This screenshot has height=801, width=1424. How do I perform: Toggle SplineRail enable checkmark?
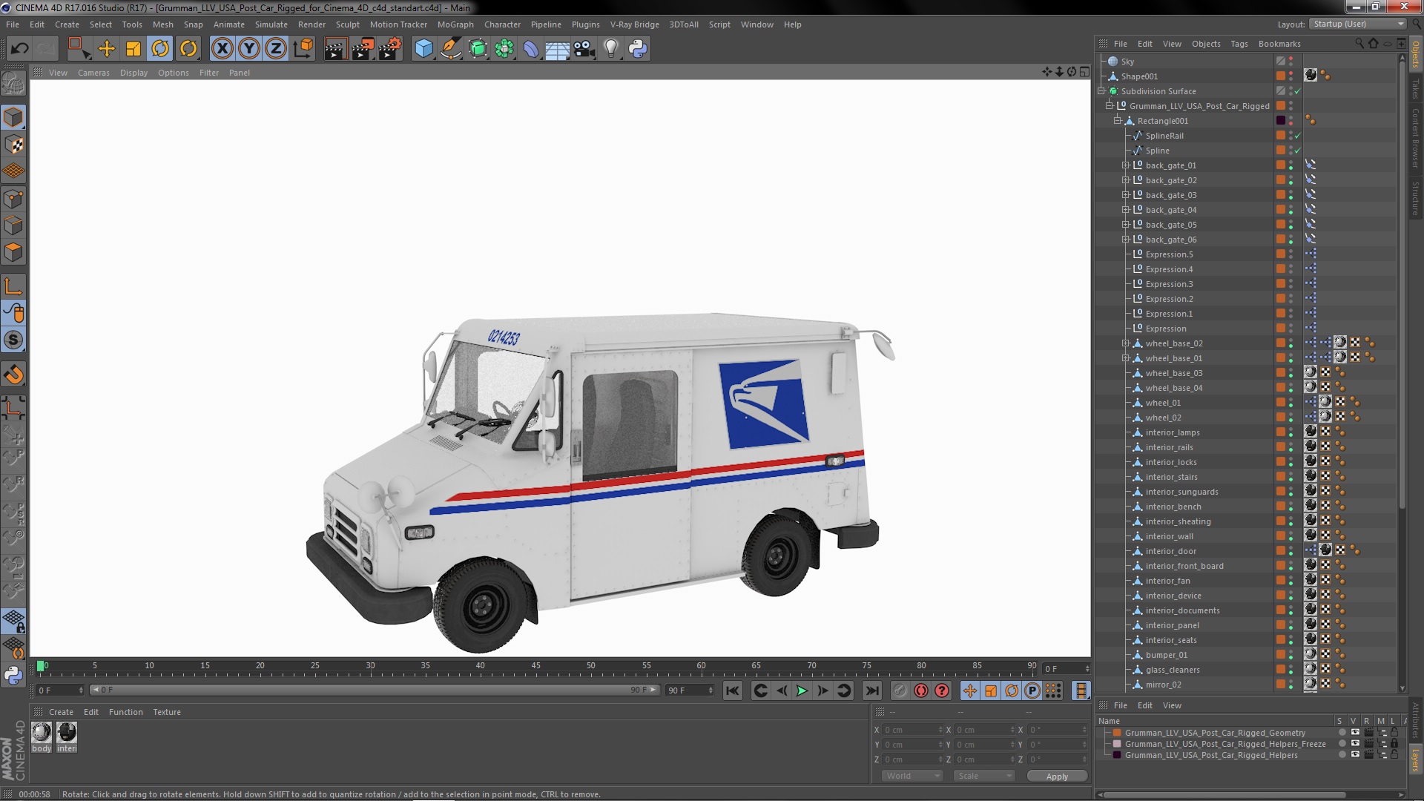[1297, 136]
